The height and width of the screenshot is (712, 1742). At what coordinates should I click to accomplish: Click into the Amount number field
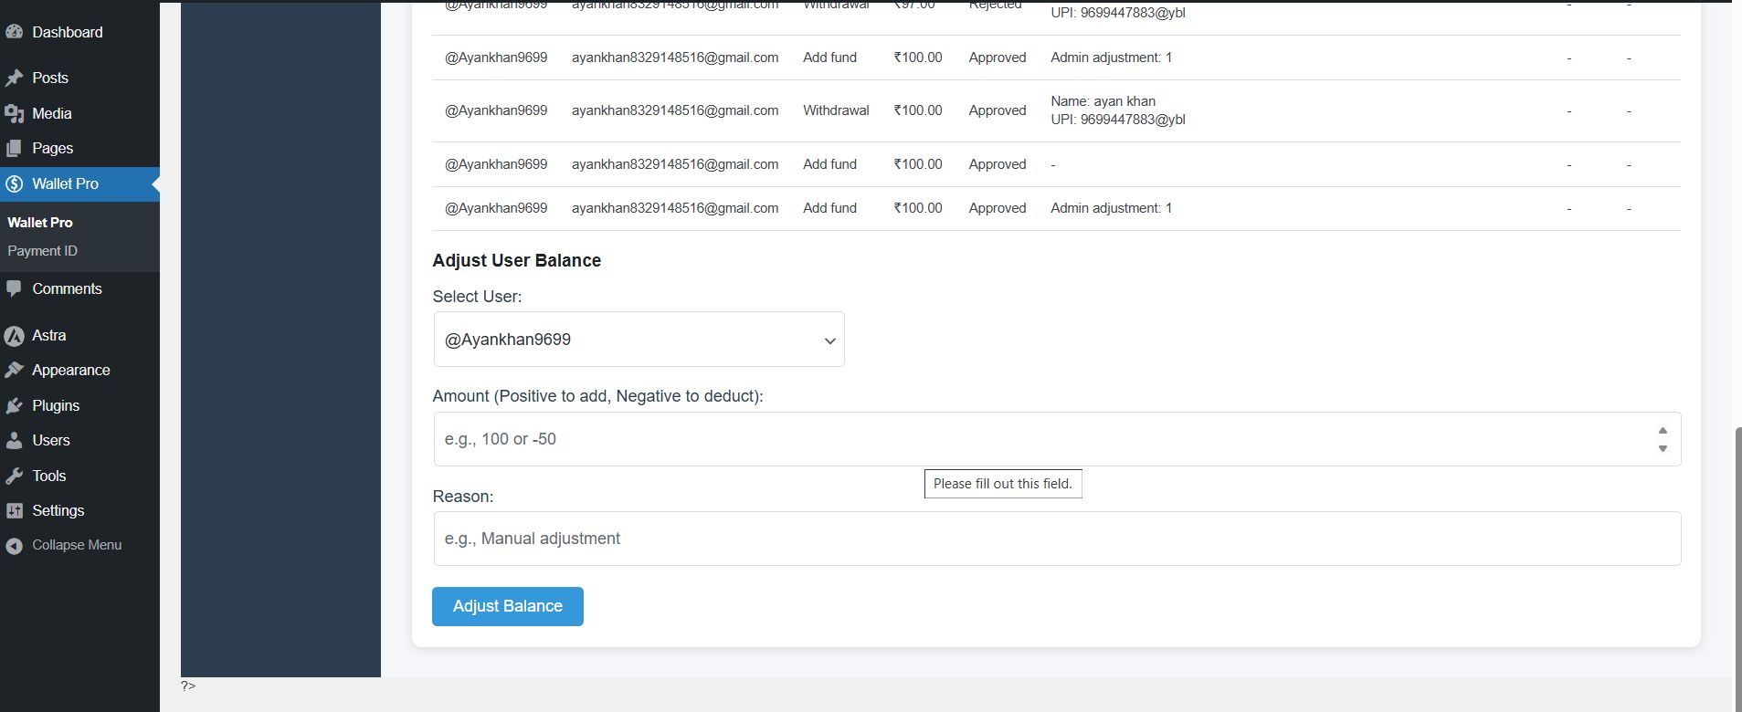[1041, 439]
